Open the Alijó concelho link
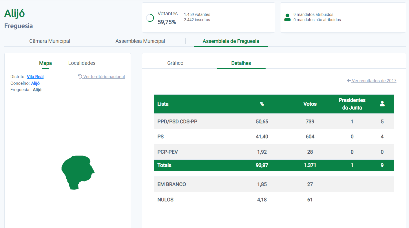Viewport: 409px width, 228px height. tap(35, 83)
